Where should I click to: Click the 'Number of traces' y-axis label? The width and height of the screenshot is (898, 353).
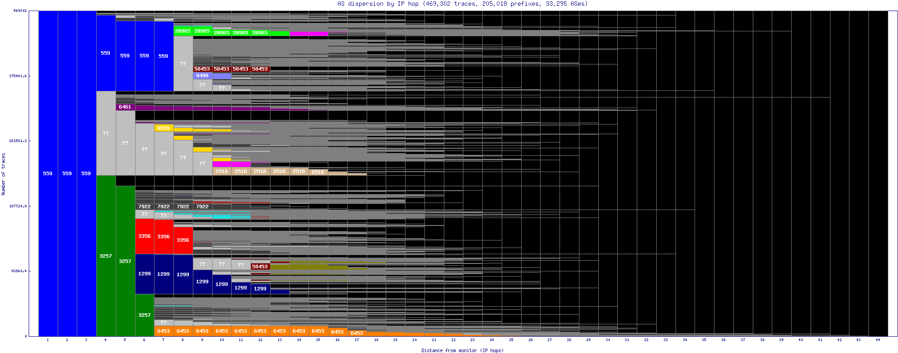click(4, 174)
